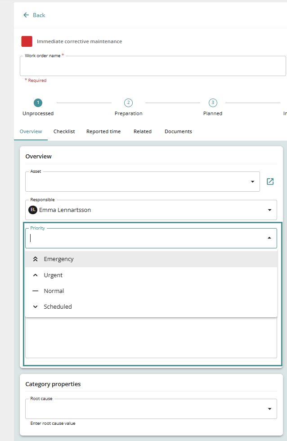Screen dimensions: 287x441
Task: Select the Emergency priority option
Action: [x=58, y=259]
